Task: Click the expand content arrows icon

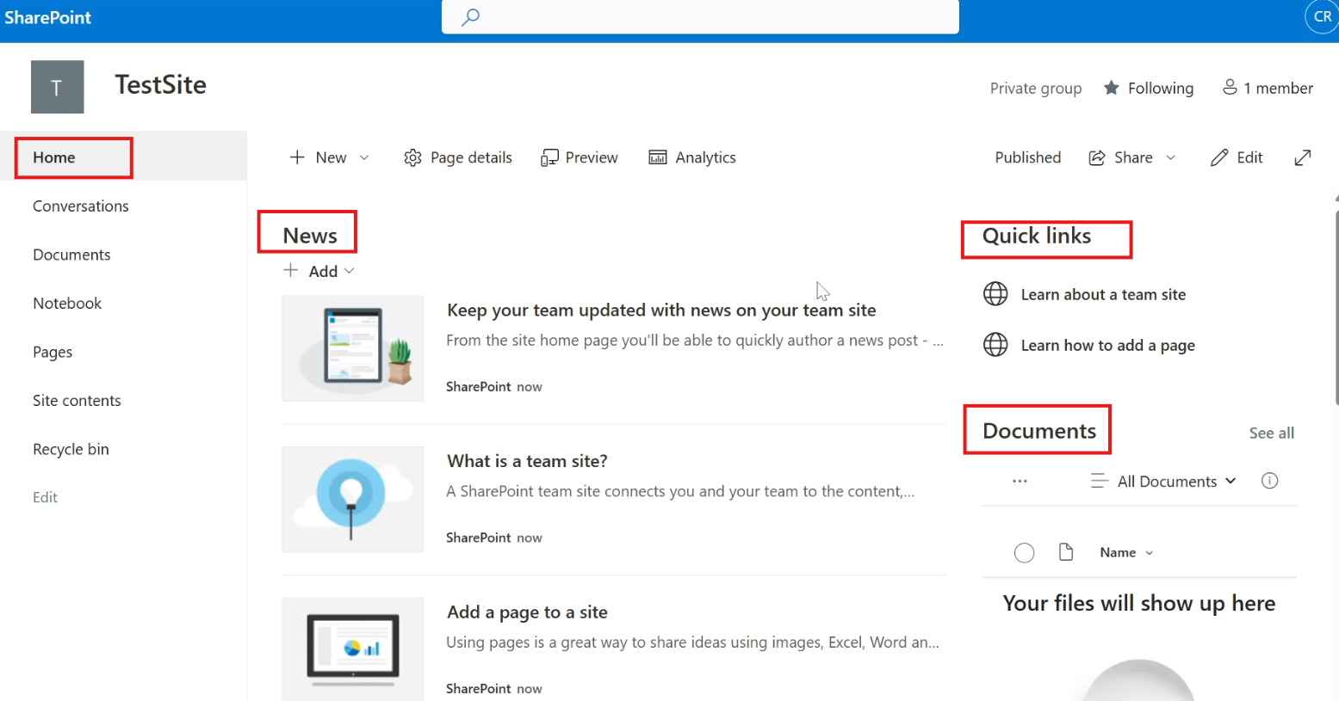Action: [1303, 157]
